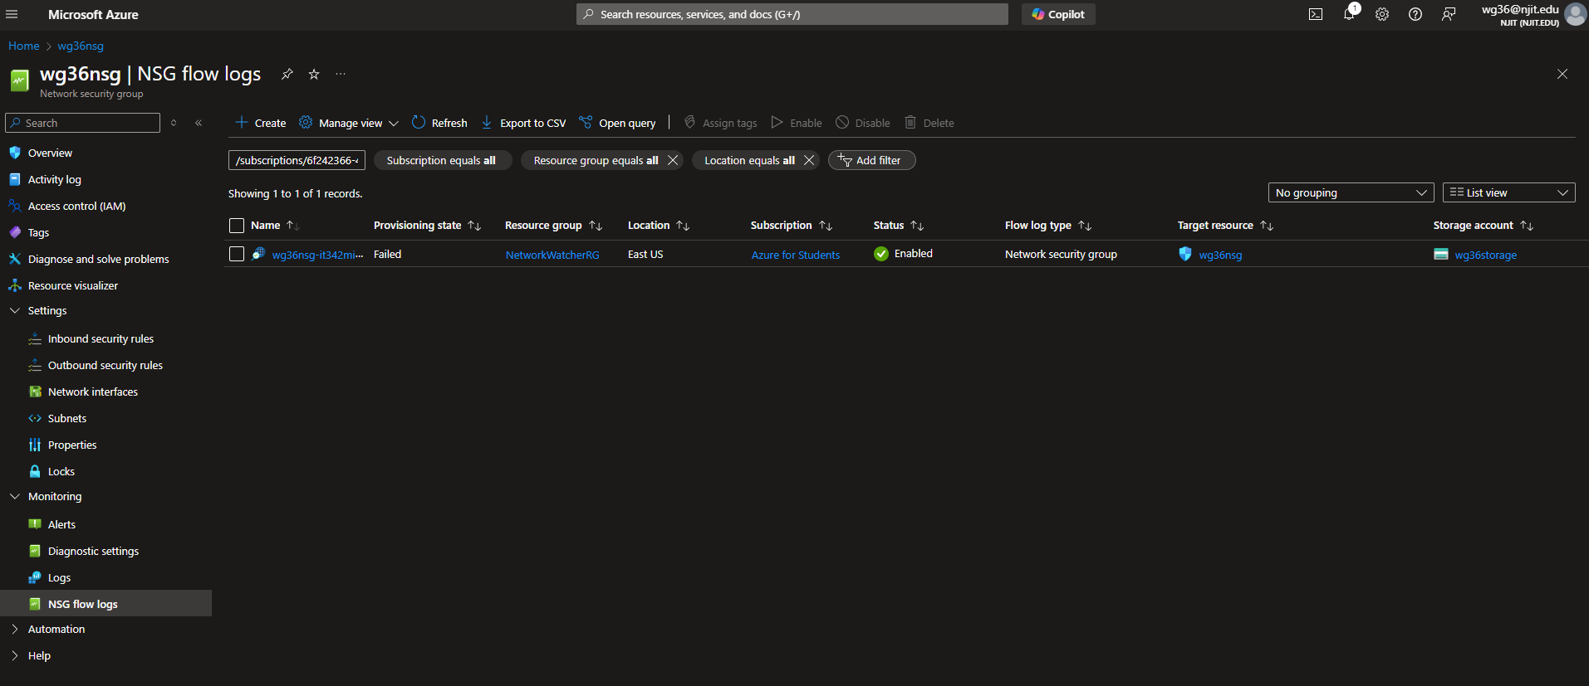
Task: Open the notifications bell
Action: point(1349,14)
